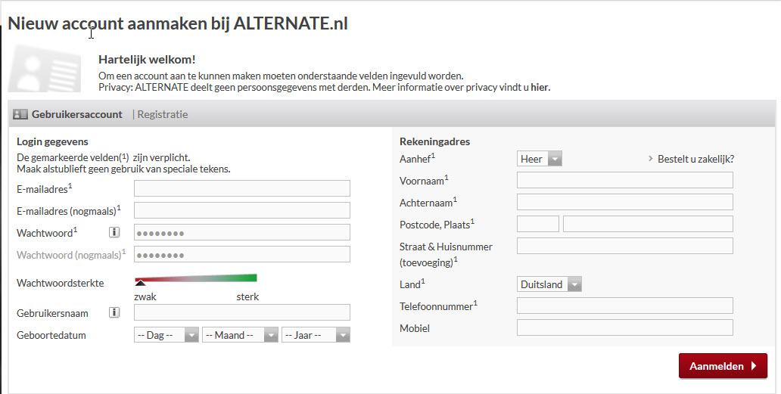Screen dimensions: 781x394
Task: Focus the Gebruikersnaam input field
Action: tap(242, 312)
